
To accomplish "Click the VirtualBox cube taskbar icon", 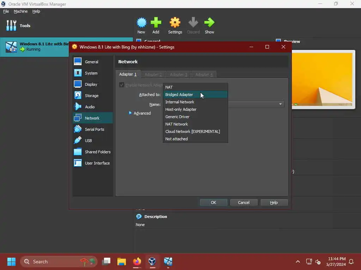I will (x=152, y=262).
